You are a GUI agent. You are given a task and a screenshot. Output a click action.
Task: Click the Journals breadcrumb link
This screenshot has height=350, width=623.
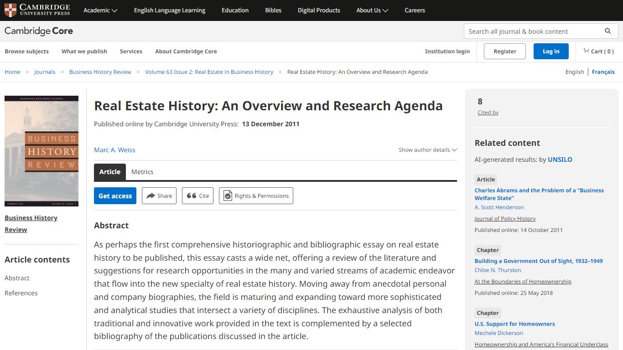[x=45, y=72]
